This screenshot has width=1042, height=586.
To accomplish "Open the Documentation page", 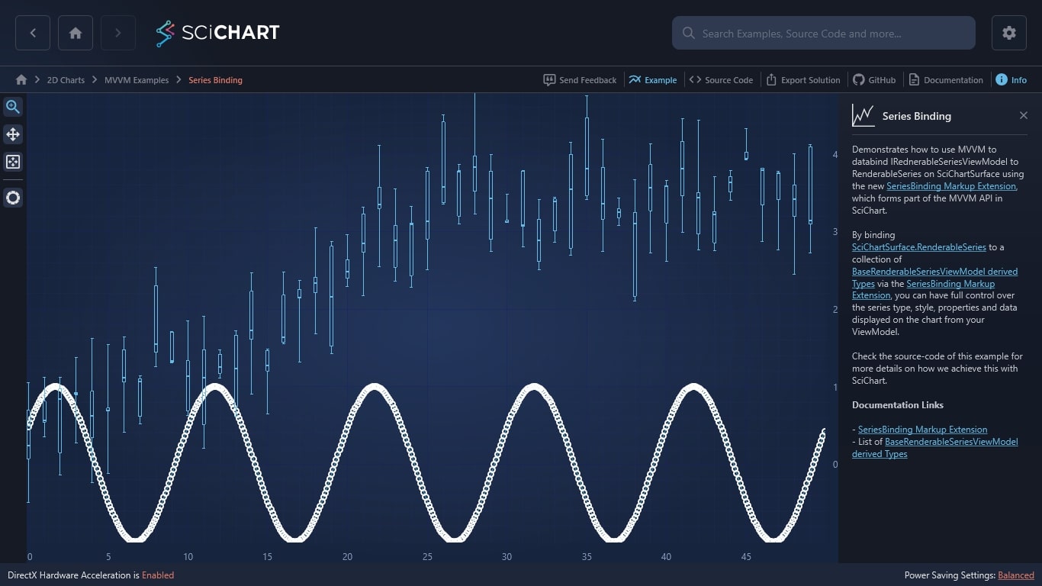I will click(x=946, y=79).
